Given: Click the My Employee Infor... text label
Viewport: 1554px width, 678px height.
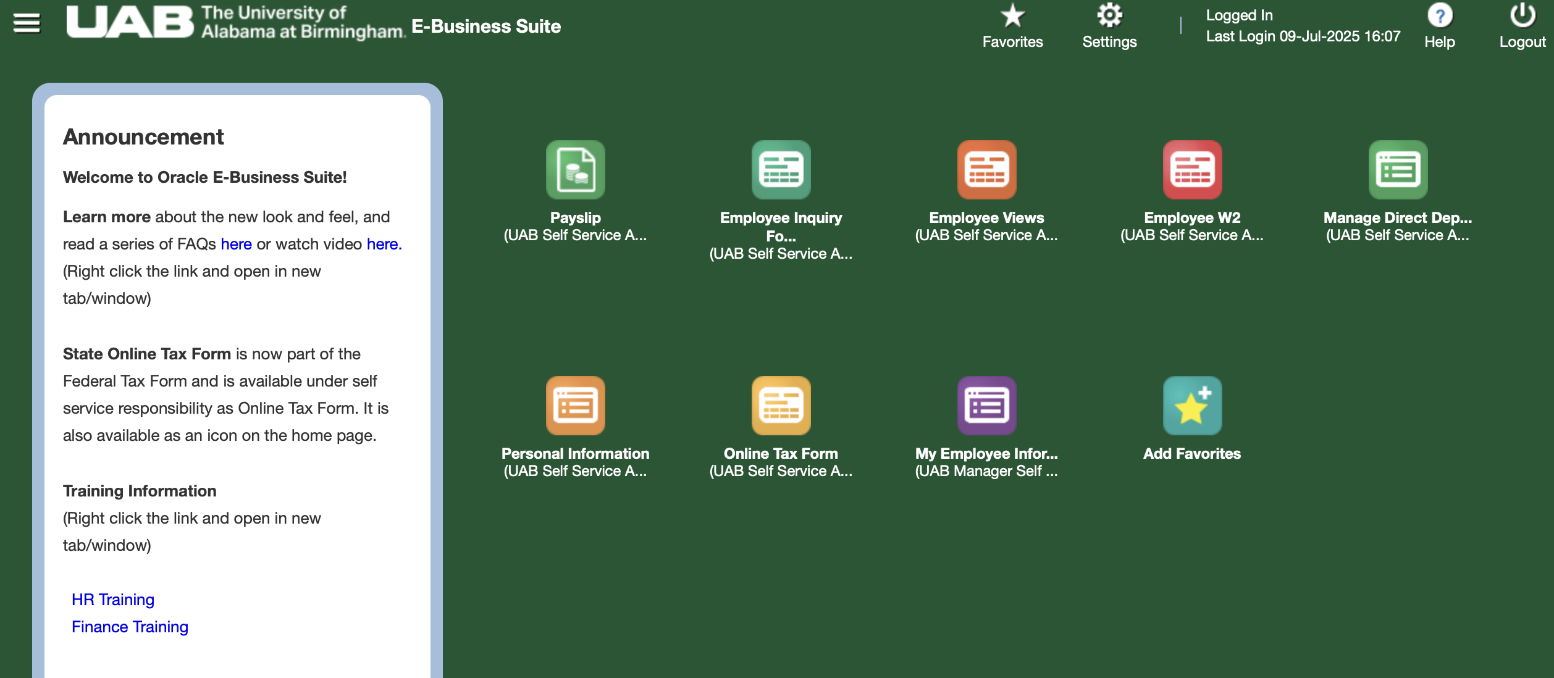Looking at the screenshot, I should [986, 454].
